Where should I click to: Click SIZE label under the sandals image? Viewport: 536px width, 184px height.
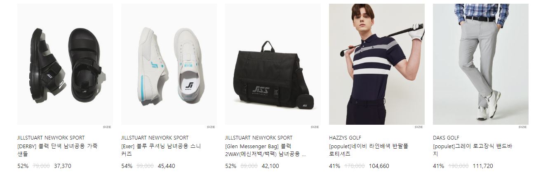pyautogui.click(x=107, y=127)
